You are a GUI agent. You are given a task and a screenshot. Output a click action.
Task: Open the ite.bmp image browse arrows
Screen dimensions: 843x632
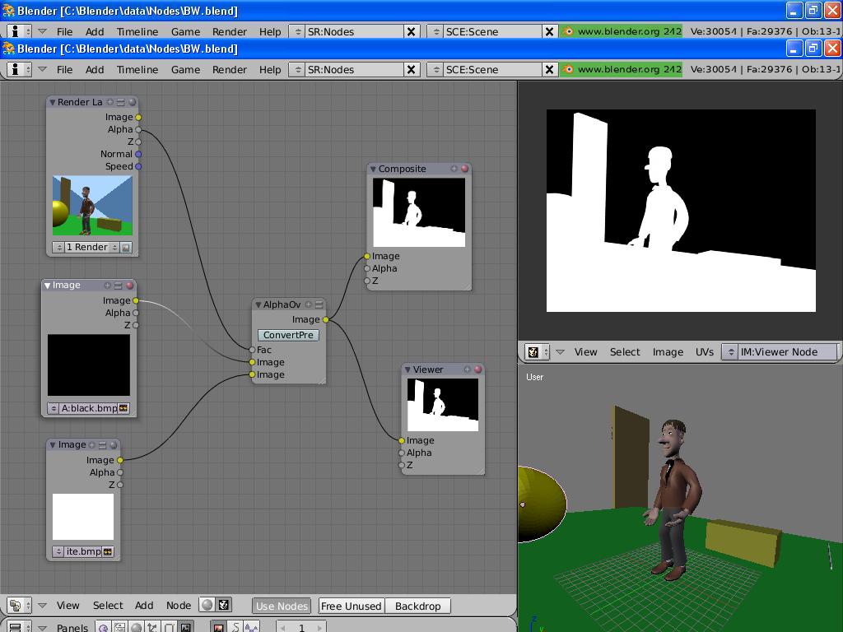pos(58,551)
